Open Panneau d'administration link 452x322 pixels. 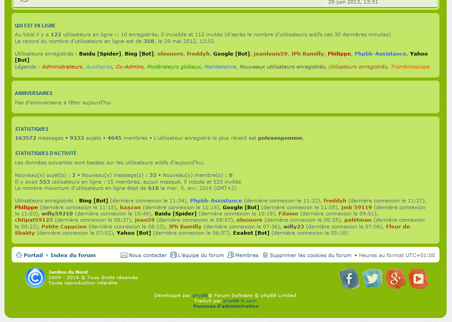226,306
